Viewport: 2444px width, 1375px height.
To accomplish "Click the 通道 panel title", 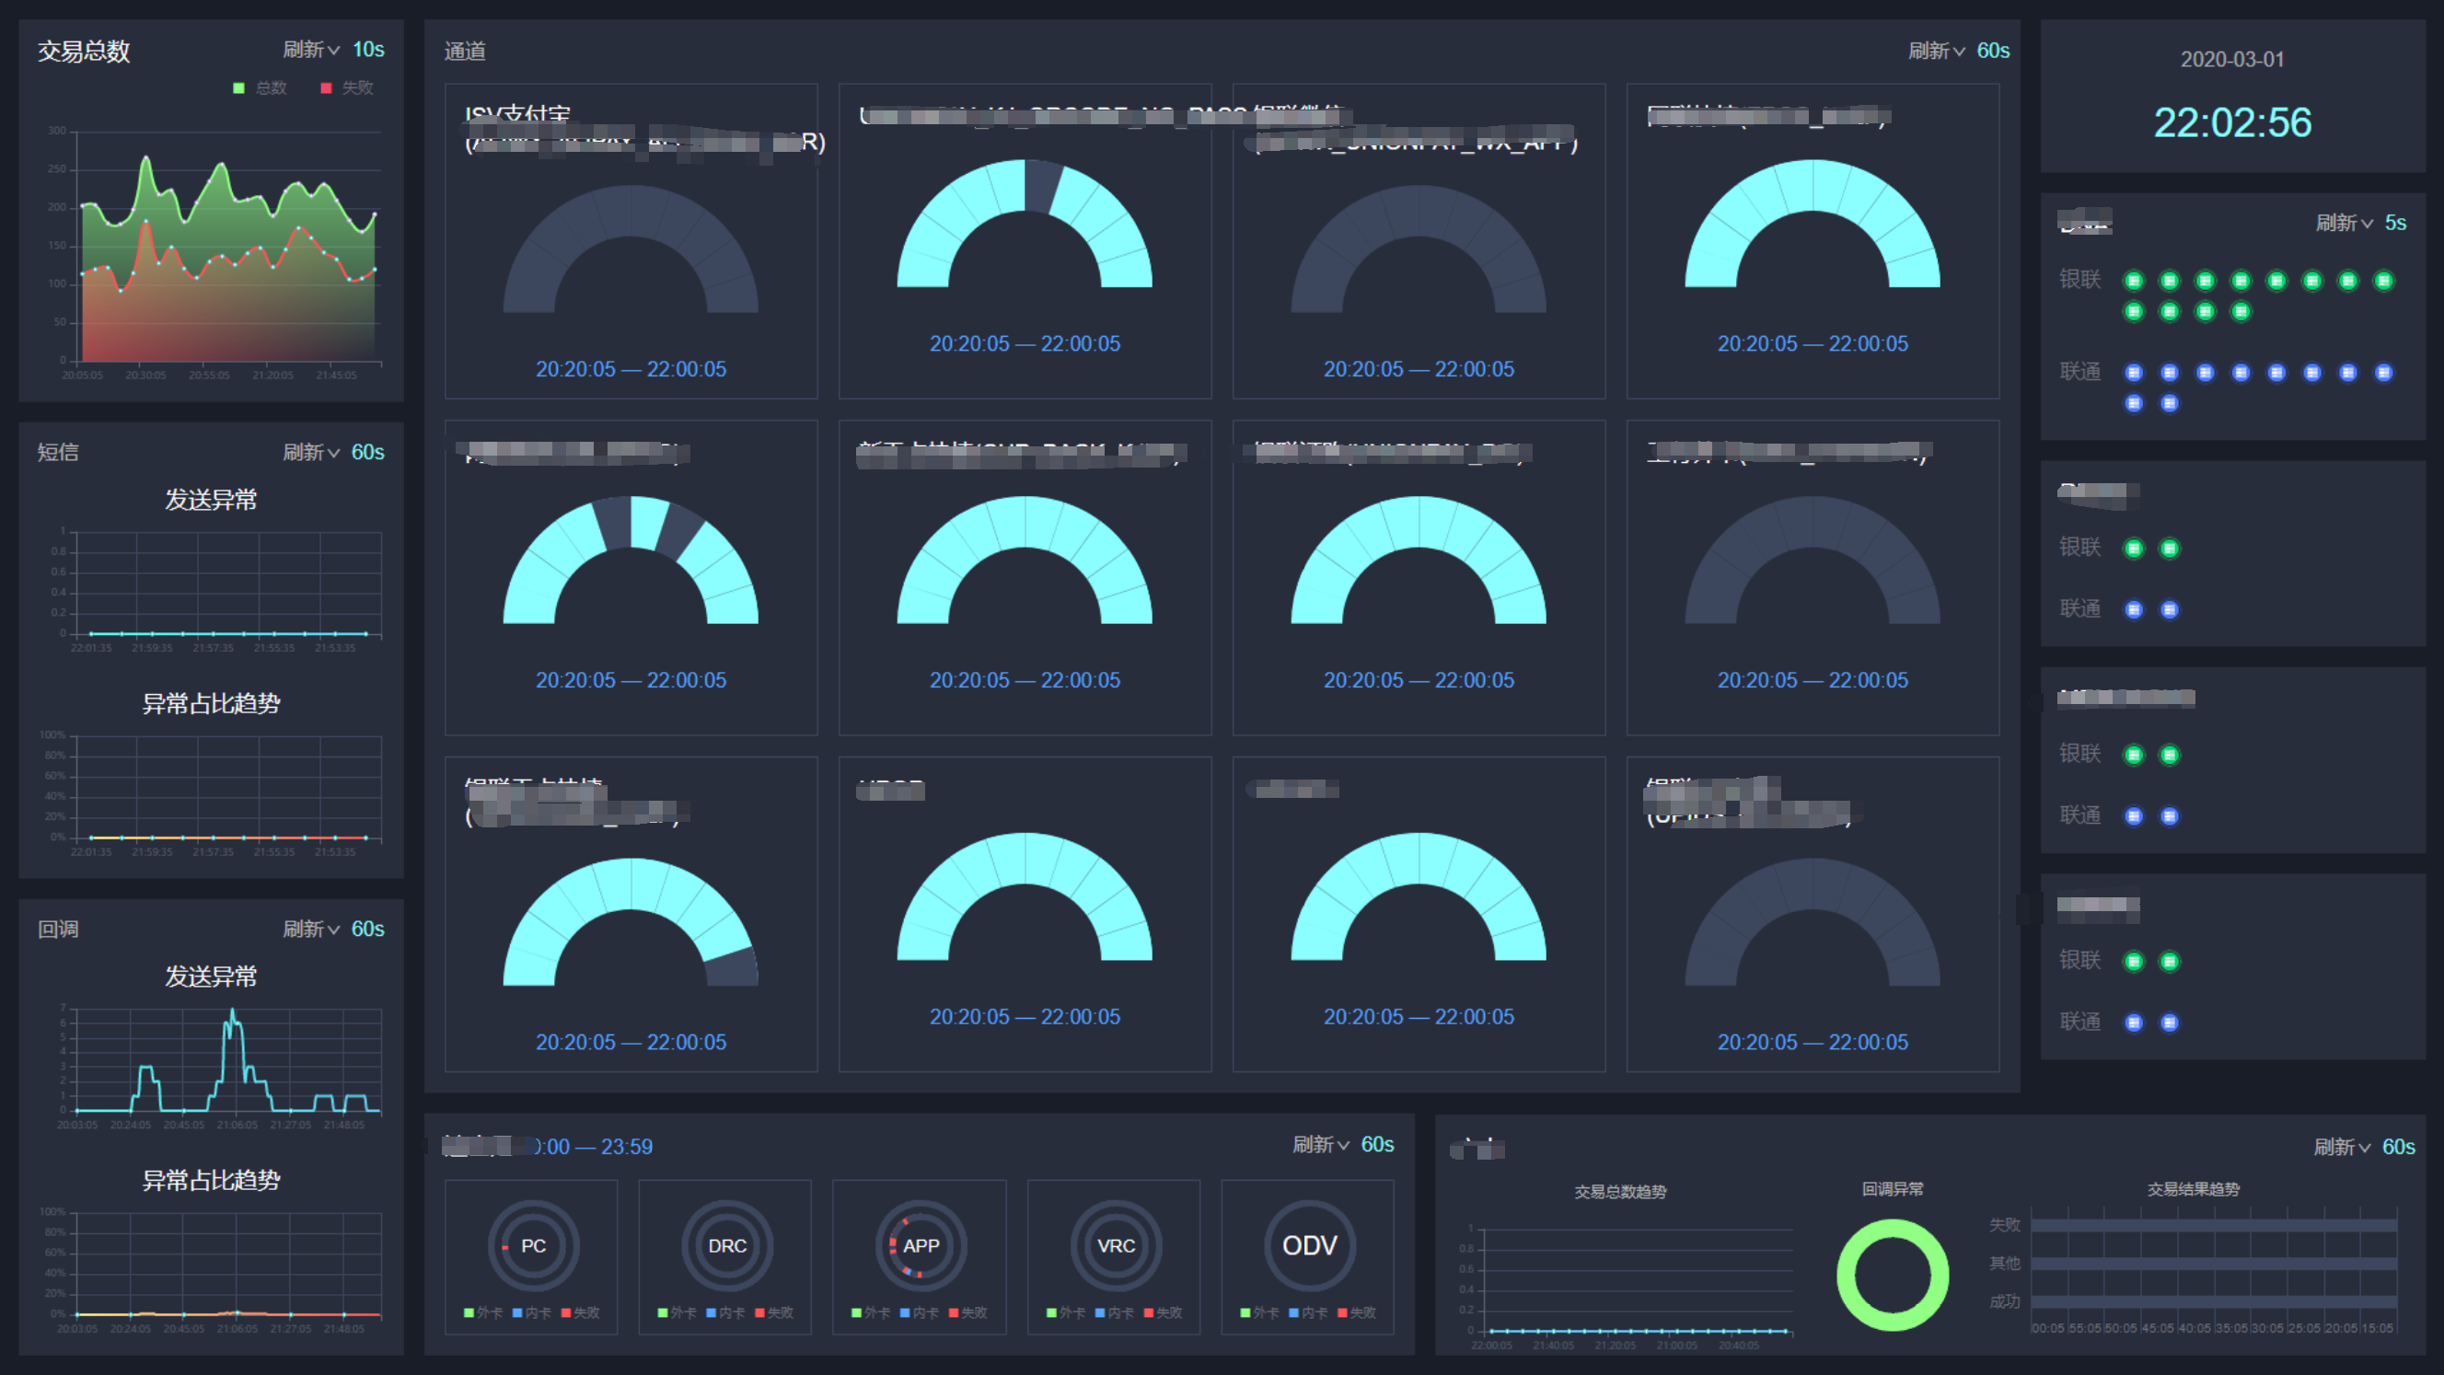I will pos(465,52).
